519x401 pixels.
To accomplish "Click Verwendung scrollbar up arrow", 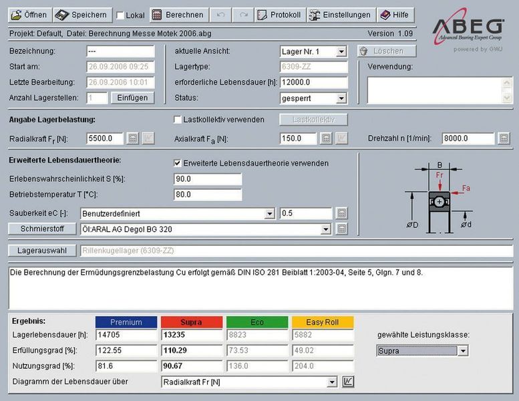I will tap(507, 83).
